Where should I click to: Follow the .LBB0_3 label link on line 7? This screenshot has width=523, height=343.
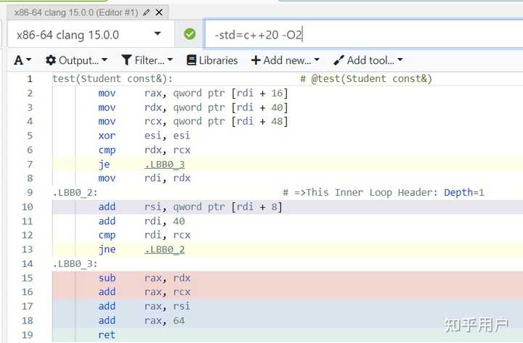tap(164, 164)
